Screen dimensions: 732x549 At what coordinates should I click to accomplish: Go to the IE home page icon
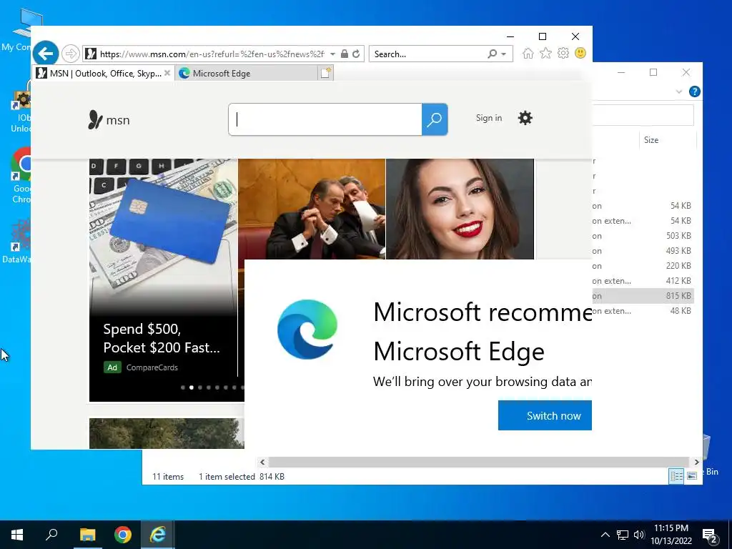pos(528,53)
